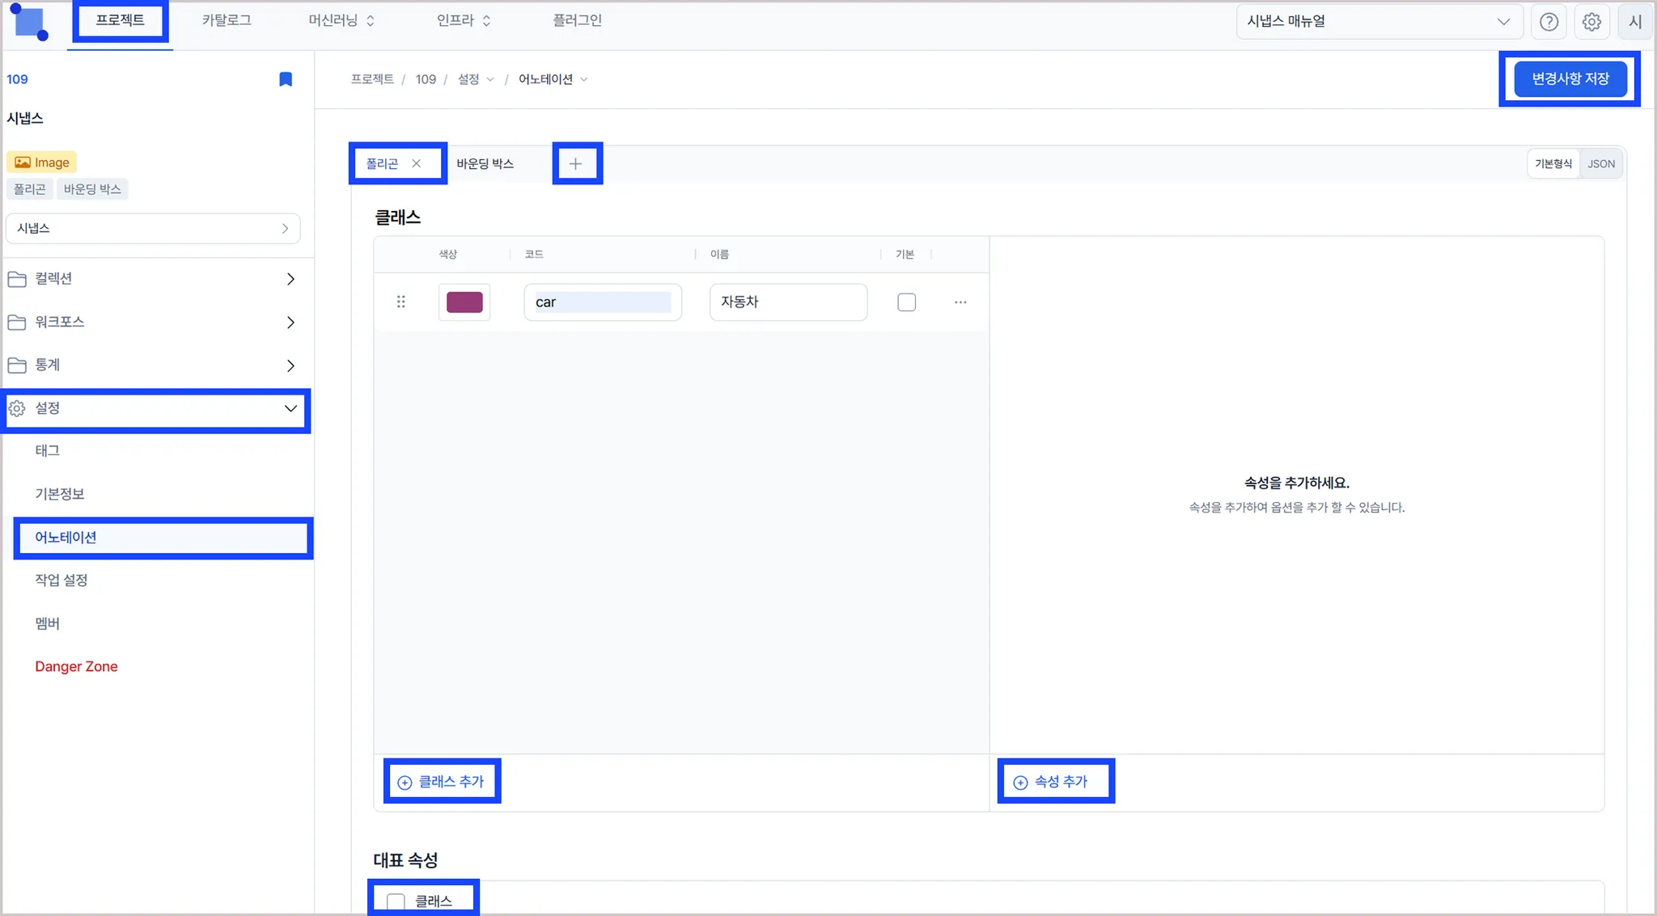This screenshot has width=1657, height=916.
Task: Open global settings gear icon in header
Action: click(1591, 22)
